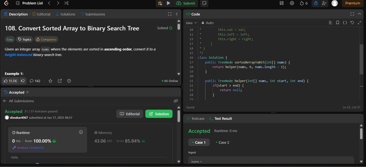Switch to the Submissions tab
This screenshot has width=366, height=167.
click(92, 14)
